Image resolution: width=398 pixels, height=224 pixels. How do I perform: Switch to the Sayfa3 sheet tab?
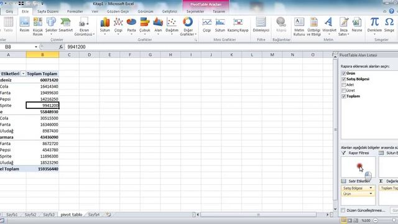tap(49, 215)
